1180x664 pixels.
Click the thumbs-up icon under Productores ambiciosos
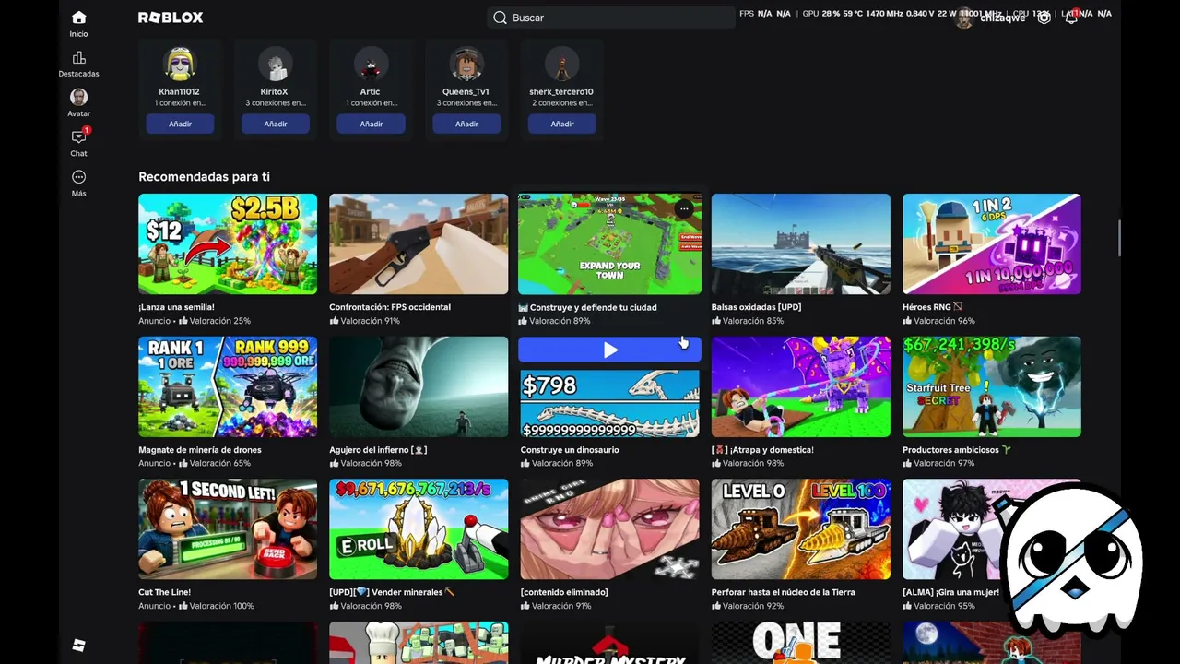point(907,463)
